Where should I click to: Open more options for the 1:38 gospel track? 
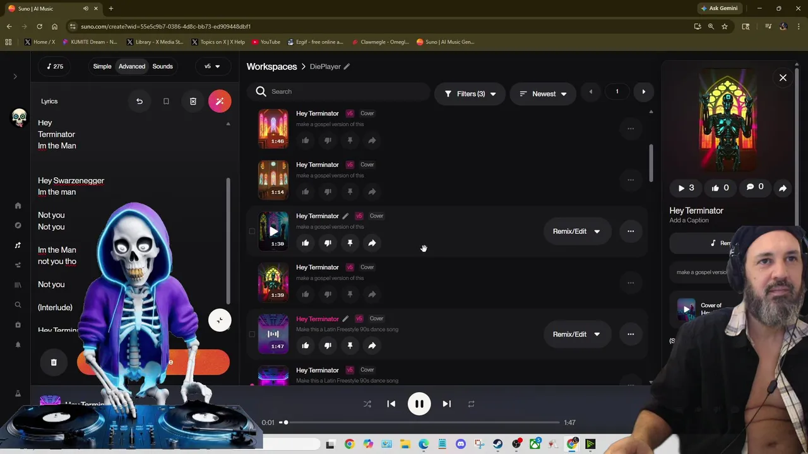click(631, 231)
